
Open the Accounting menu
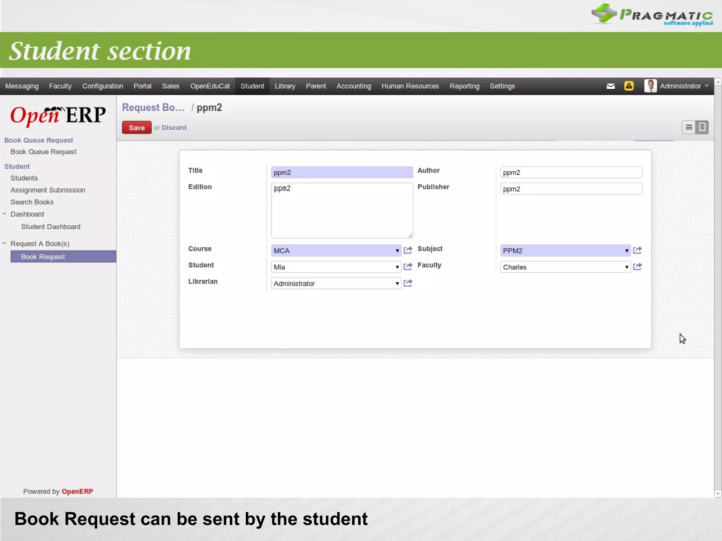click(354, 86)
